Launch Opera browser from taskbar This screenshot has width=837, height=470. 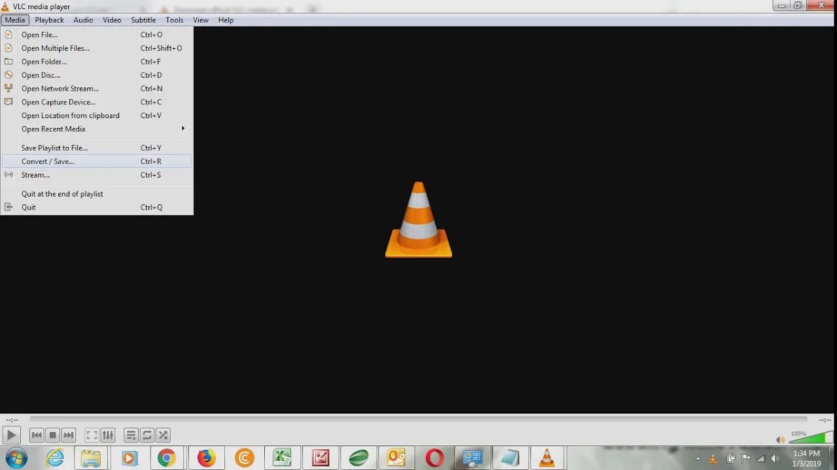click(434, 458)
